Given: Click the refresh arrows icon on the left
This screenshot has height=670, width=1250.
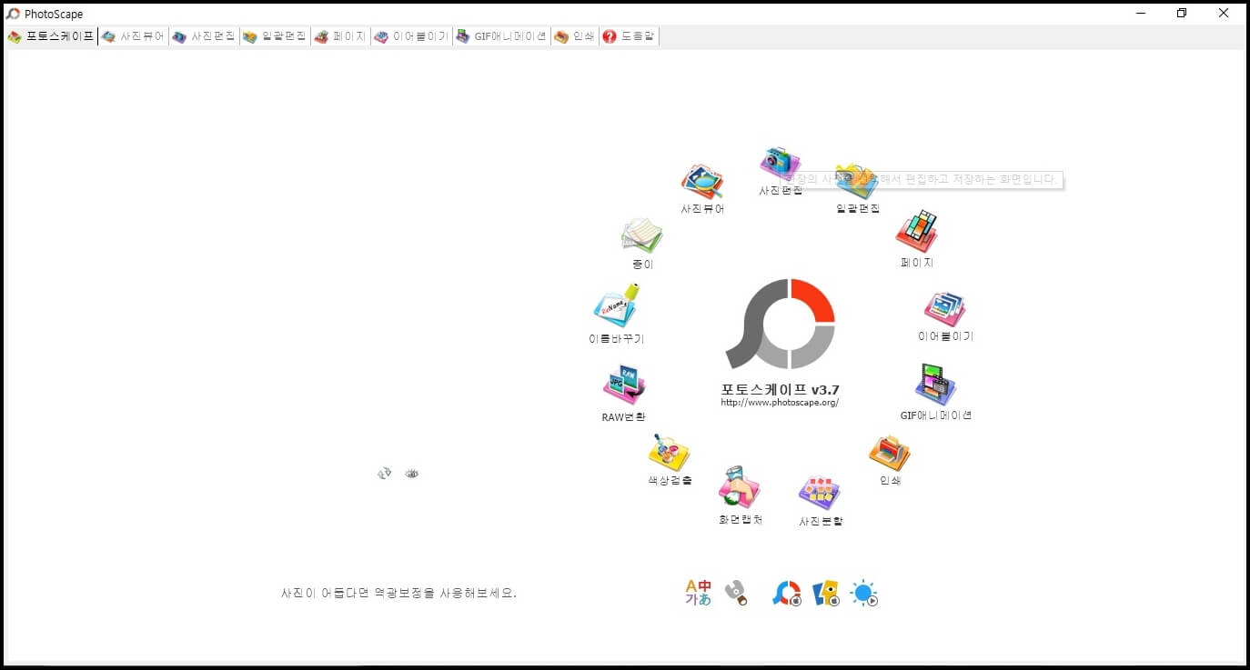Looking at the screenshot, I should click(385, 474).
